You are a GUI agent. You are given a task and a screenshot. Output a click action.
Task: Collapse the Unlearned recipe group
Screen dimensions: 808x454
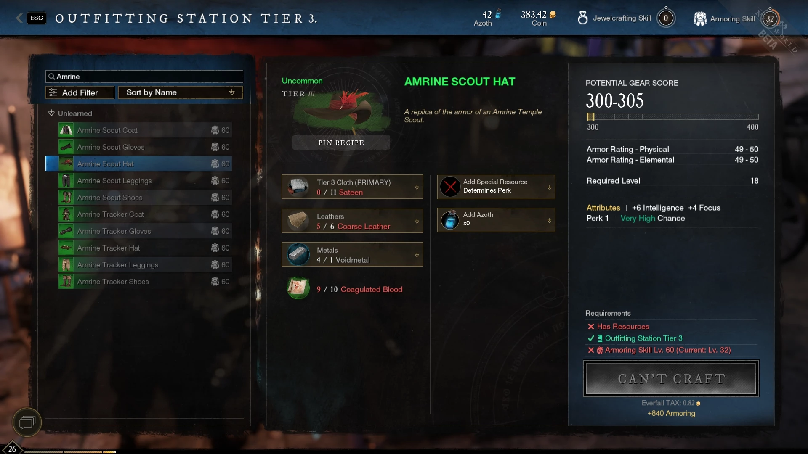point(71,113)
